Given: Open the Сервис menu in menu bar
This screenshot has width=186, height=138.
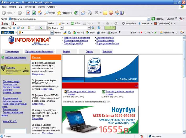Looking at the screenshot, I should click(x=41, y=7).
